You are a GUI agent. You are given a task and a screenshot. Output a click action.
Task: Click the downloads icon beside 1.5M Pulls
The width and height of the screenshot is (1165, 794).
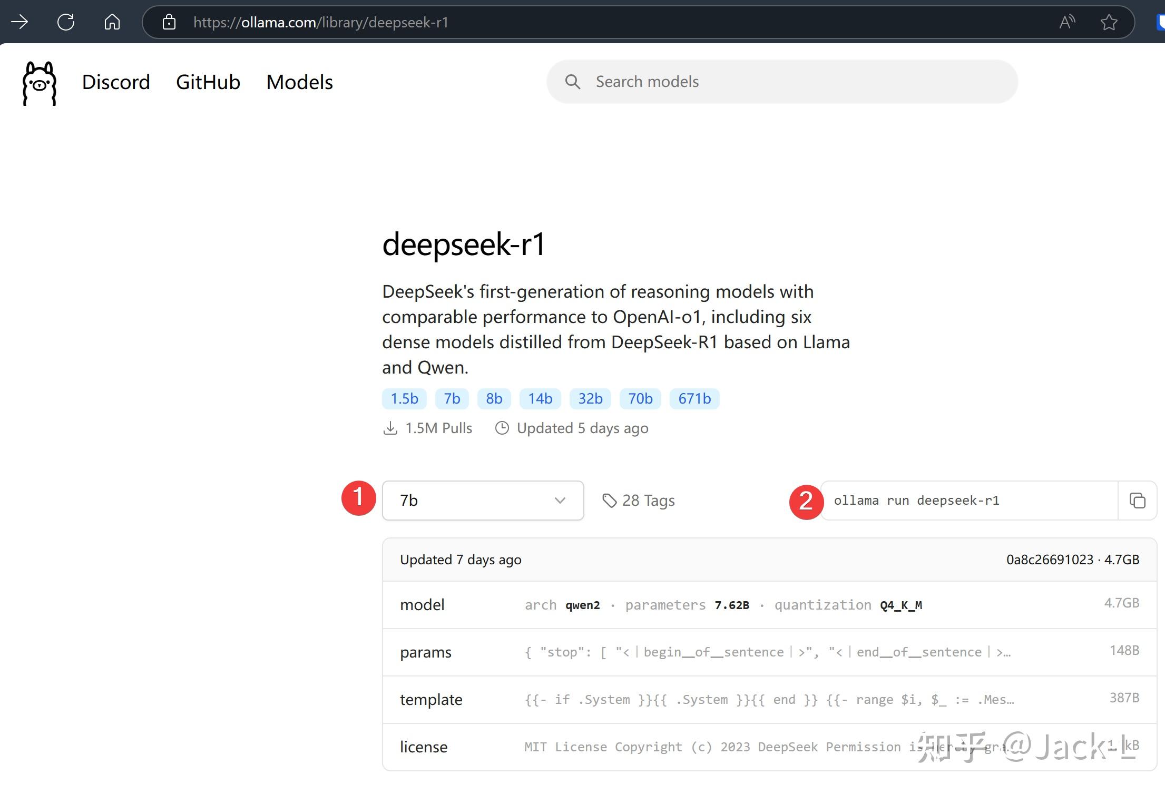point(390,428)
